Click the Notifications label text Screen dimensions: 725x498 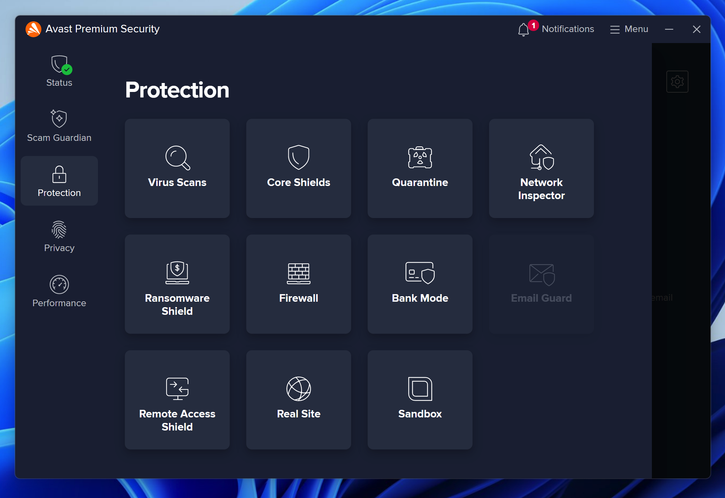tap(568, 29)
